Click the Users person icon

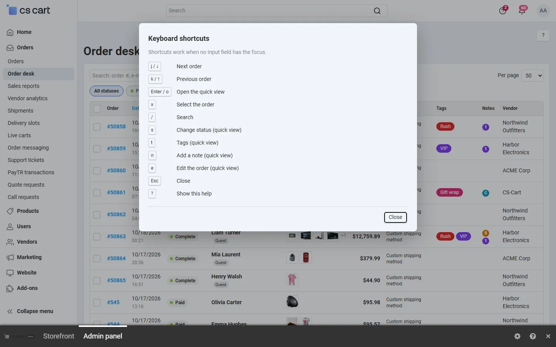pos(10,227)
